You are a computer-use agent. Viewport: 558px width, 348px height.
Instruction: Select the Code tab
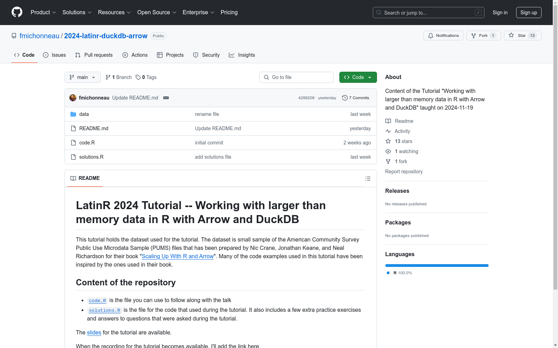pyautogui.click(x=24, y=55)
